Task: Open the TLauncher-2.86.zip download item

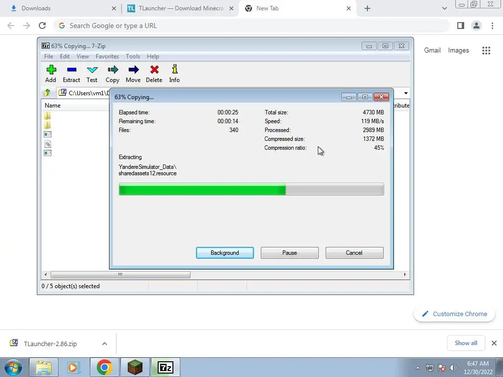Action: pyautogui.click(x=51, y=344)
